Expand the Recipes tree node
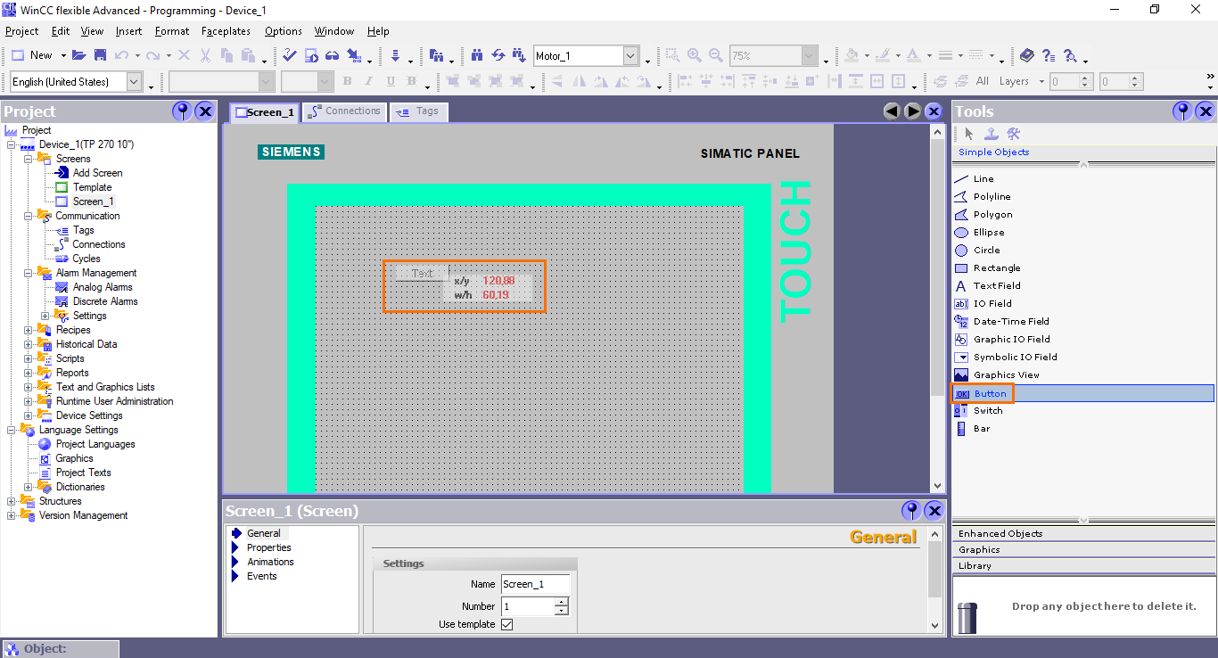The height and width of the screenshot is (658, 1218). (29, 330)
